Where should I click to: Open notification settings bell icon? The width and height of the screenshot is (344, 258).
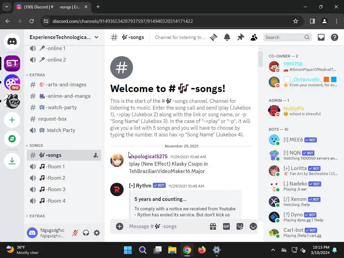coord(227,37)
